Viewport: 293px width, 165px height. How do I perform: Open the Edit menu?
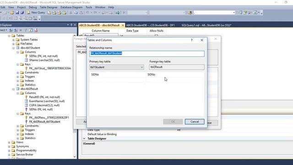coord(3,7)
